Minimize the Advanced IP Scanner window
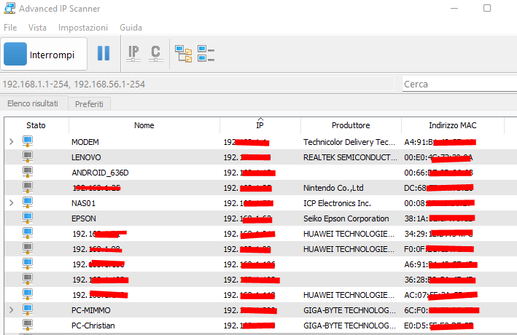Viewport: 517px width, 335px height. [454, 8]
